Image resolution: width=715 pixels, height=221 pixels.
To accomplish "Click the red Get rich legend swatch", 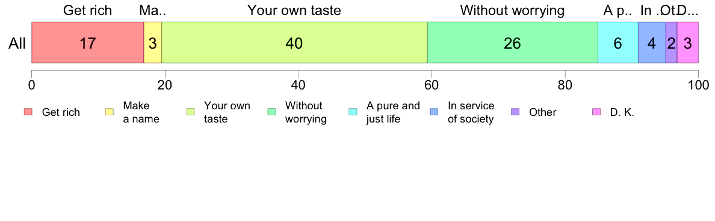I will click(28, 112).
